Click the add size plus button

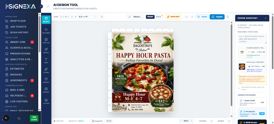pos(102,17)
